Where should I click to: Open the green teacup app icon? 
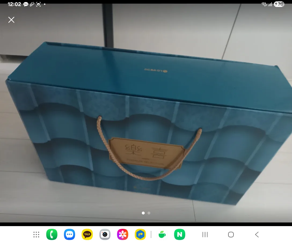[x=162, y=235]
